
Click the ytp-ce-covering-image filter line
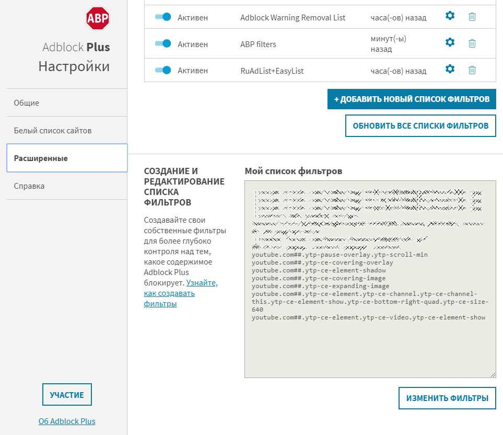319,278
